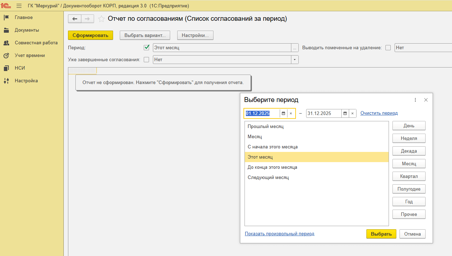Select 'Прошлый месяц' in period list
Image resolution: width=452 pixels, height=256 pixels.
point(266,127)
